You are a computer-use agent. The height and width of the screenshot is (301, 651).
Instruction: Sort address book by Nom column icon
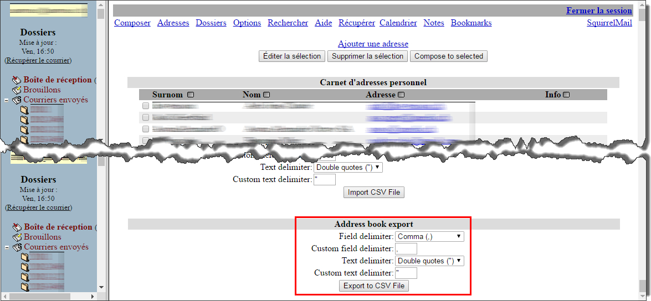tap(266, 95)
